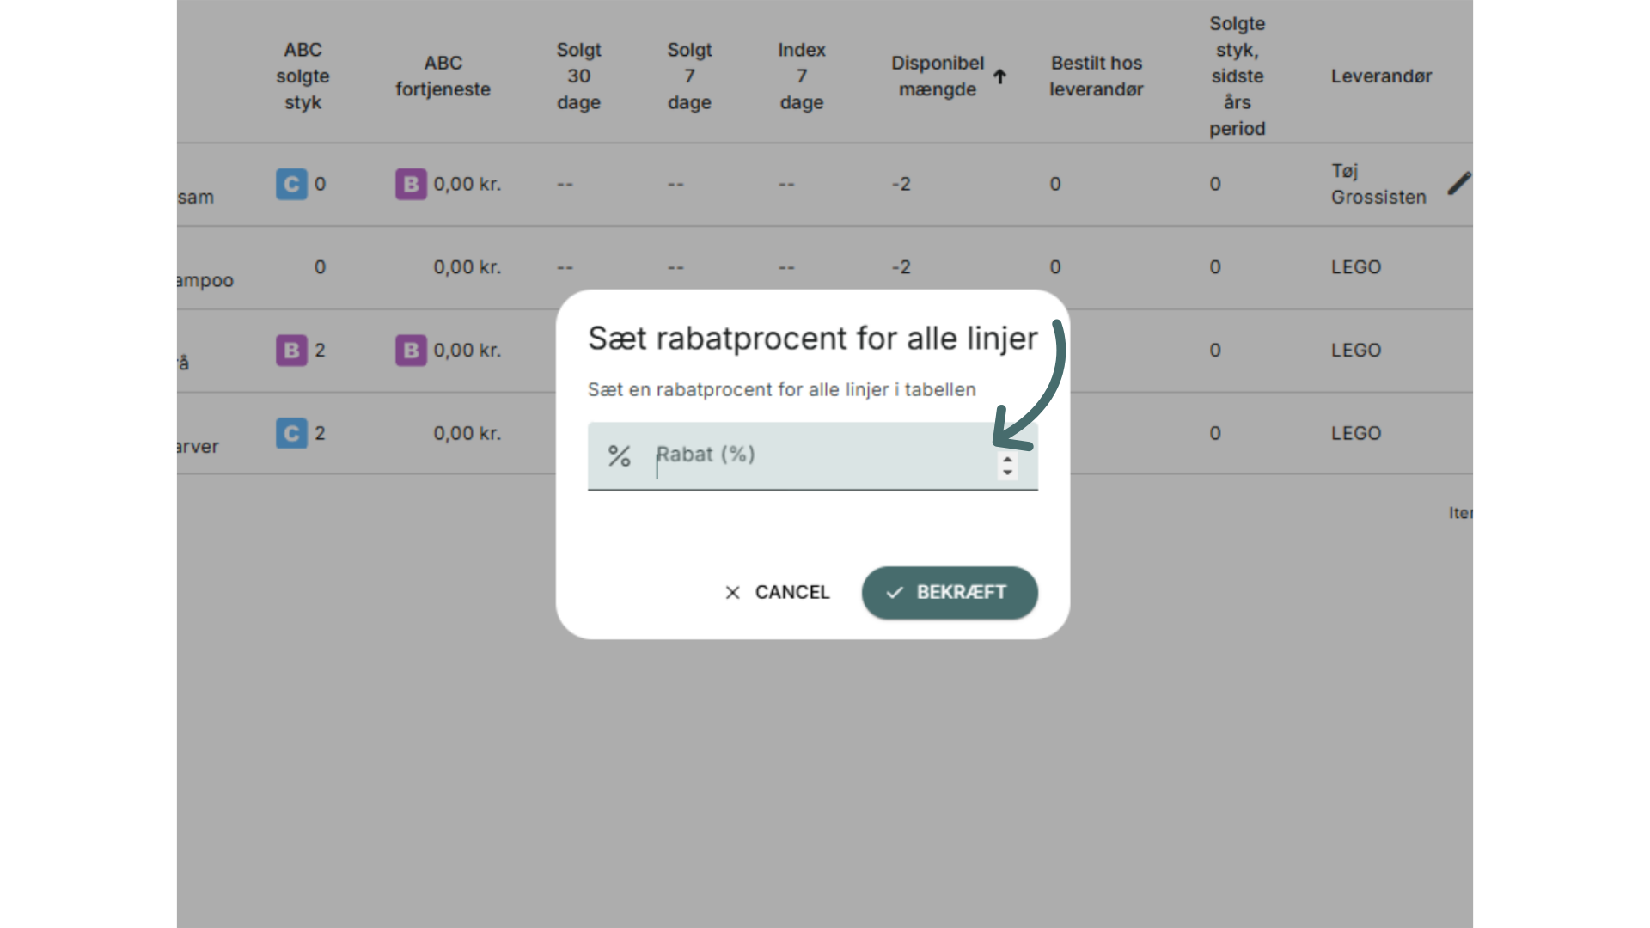Sort by the Bestilt hos leverandør column header

click(x=1096, y=76)
